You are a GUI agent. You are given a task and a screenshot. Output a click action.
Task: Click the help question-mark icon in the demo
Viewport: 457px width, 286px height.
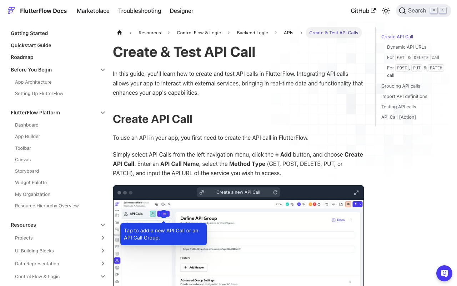click(163, 204)
